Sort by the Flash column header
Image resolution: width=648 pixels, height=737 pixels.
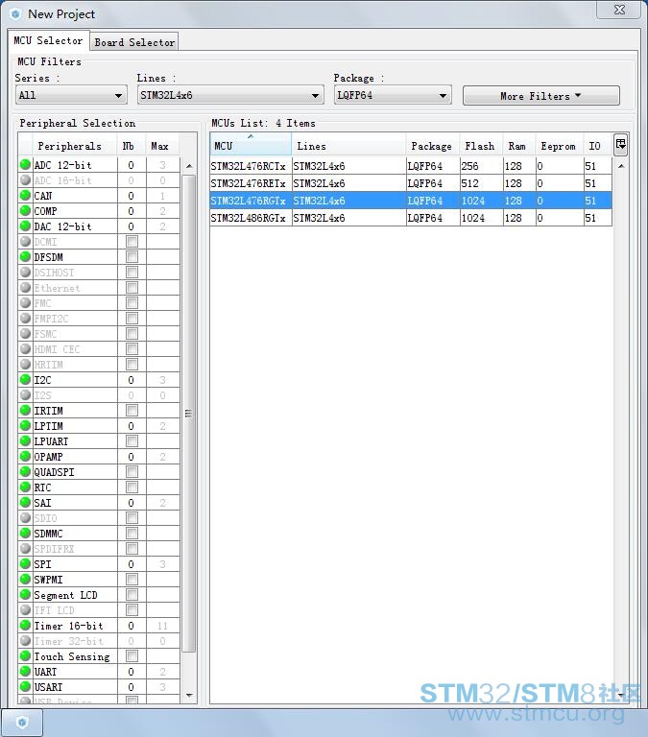tap(481, 146)
